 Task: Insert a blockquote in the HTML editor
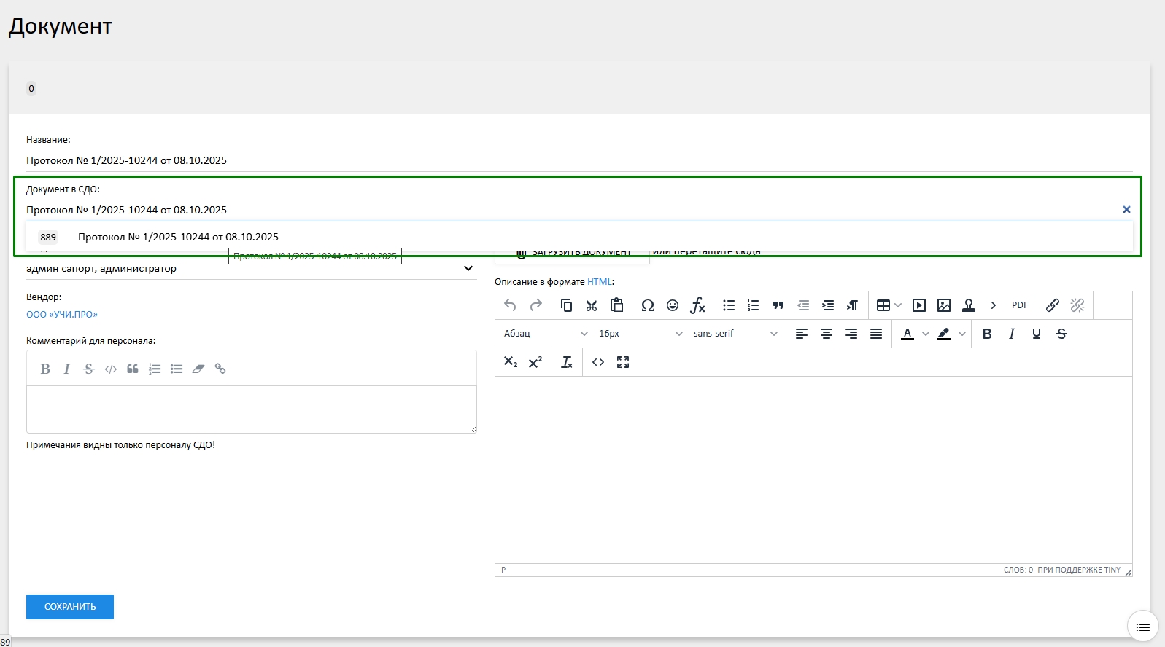pos(778,305)
